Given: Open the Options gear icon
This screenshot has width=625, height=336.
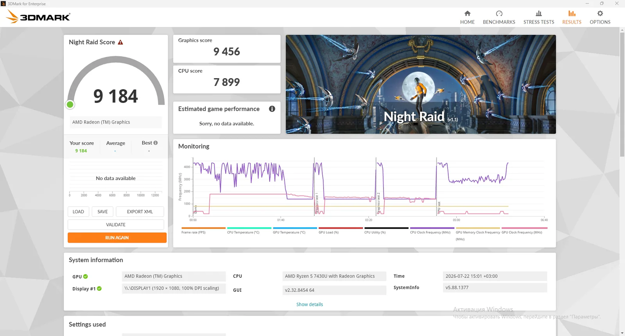Looking at the screenshot, I should point(600,14).
